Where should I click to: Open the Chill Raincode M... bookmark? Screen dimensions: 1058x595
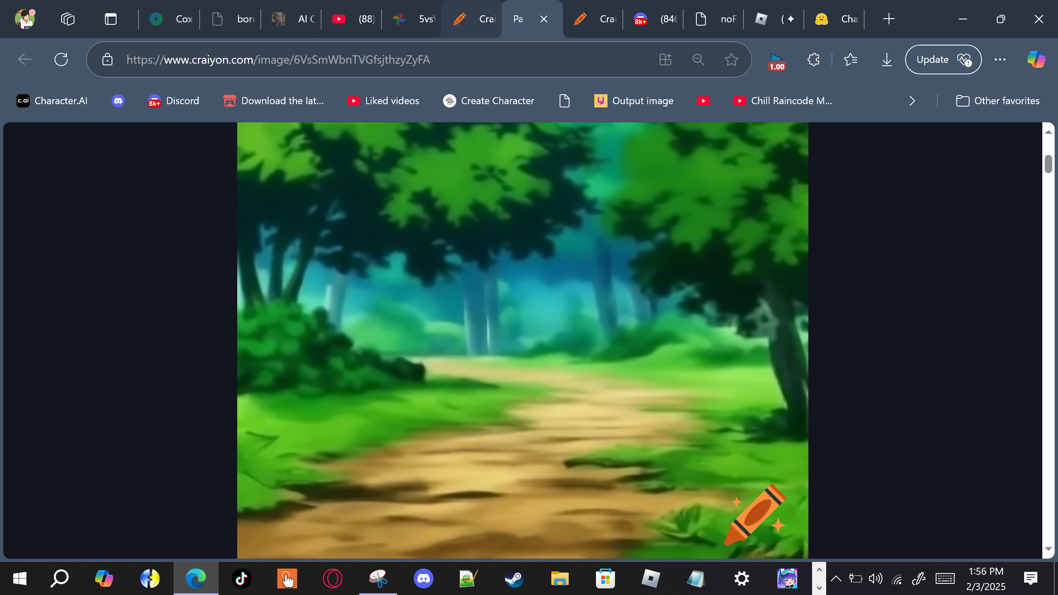pyautogui.click(x=783, y=101)
